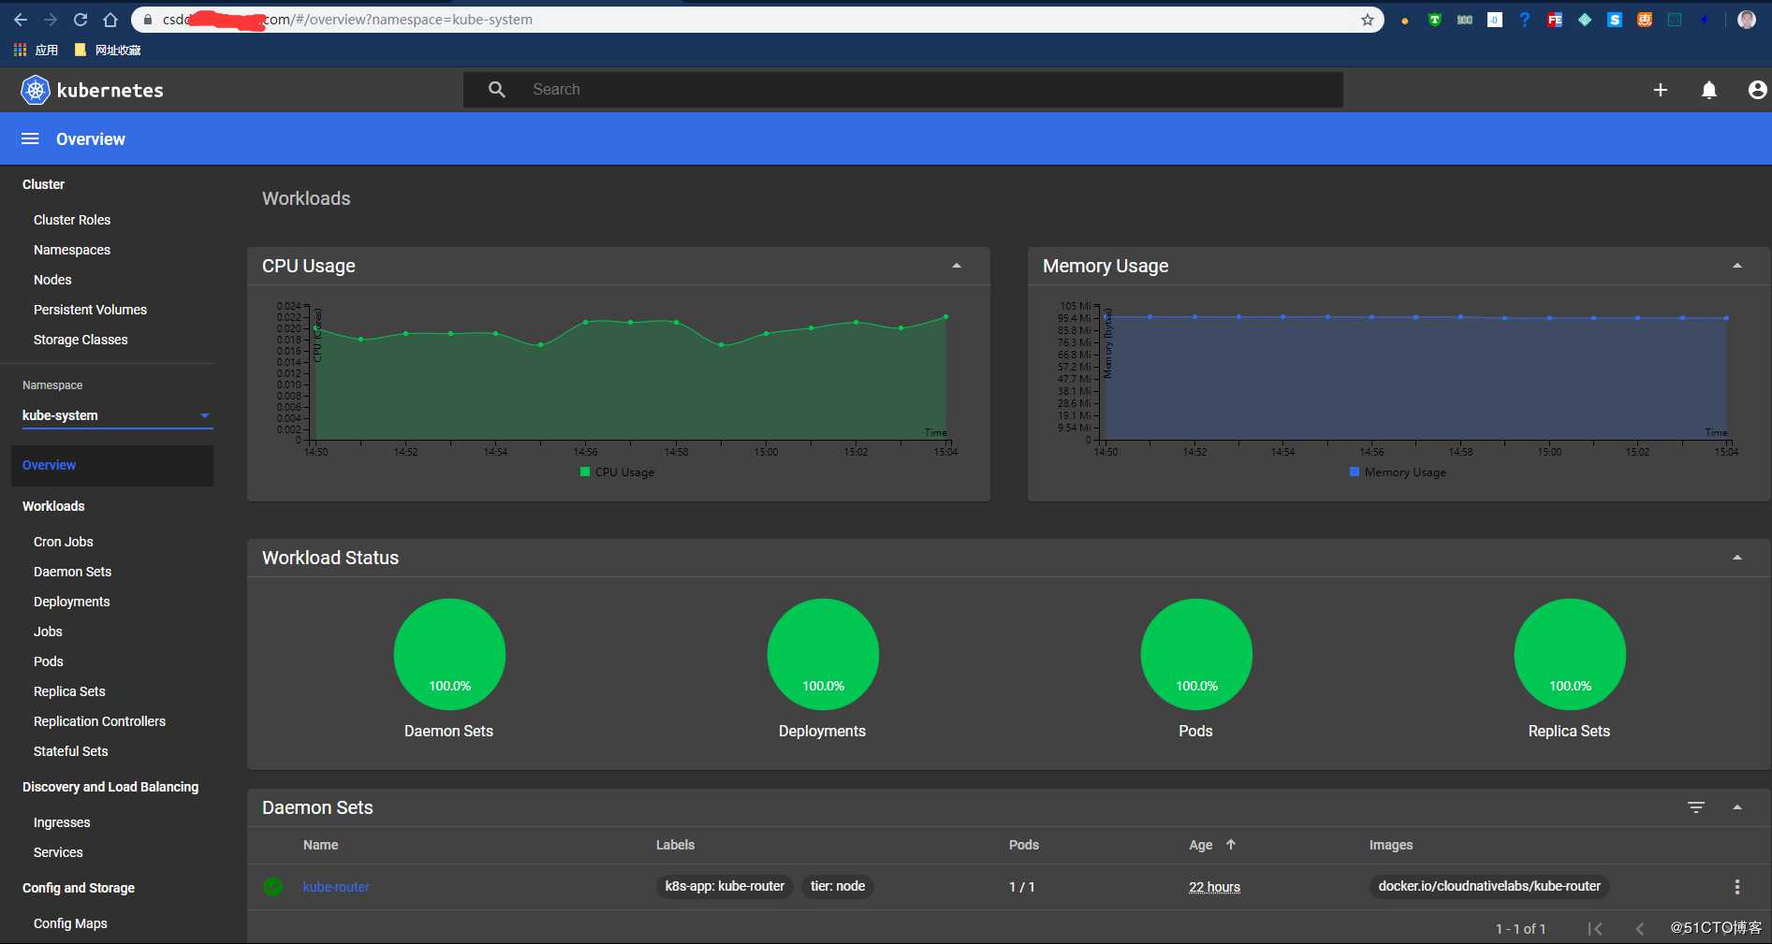
Task: Collapse the Memory Usage panel
Action: tap(1736, 266)
